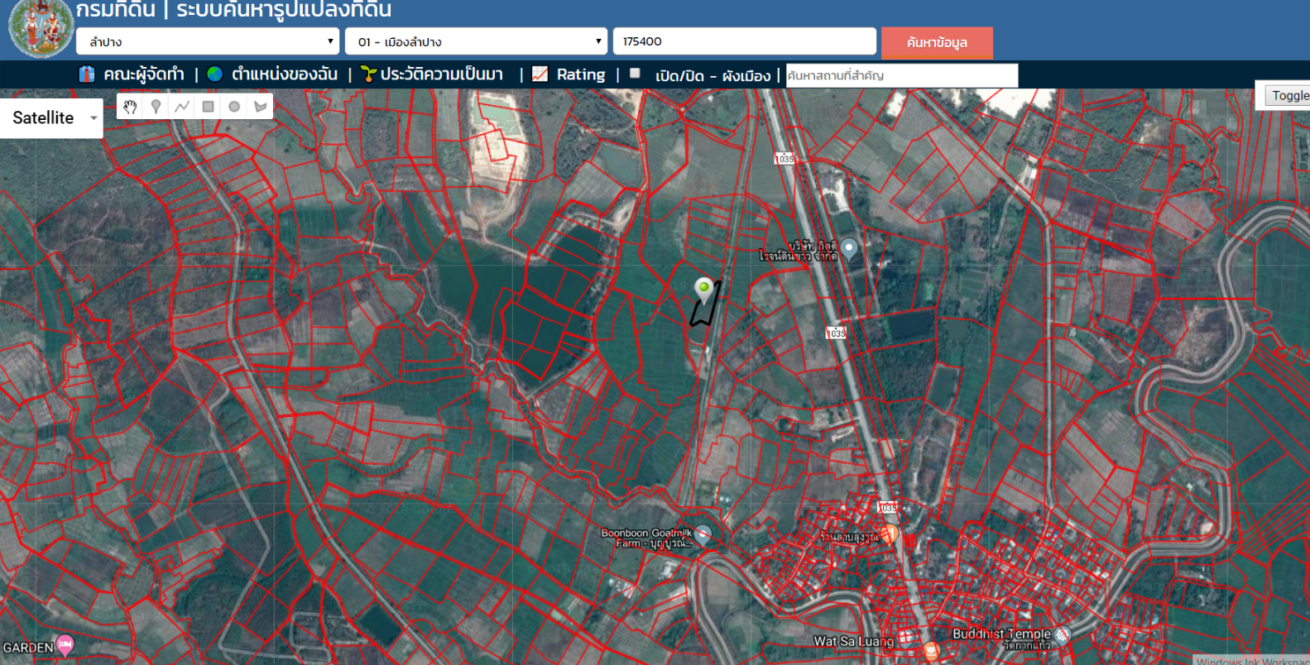The width and height of the screenshot is (1310, 665).
Task: Toggle the city plan overlay checkbox
Action: (x=635, y=74)
